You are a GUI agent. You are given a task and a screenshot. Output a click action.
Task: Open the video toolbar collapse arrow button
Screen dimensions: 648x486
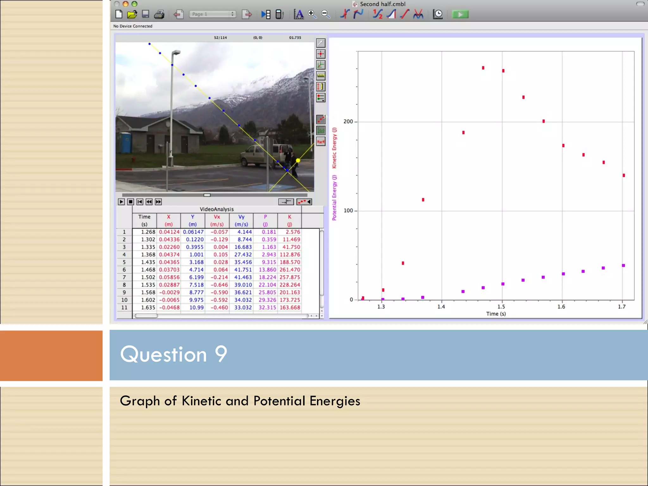coord(304,202)
